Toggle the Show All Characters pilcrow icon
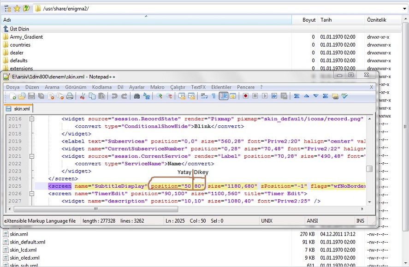 click(213, 96)
